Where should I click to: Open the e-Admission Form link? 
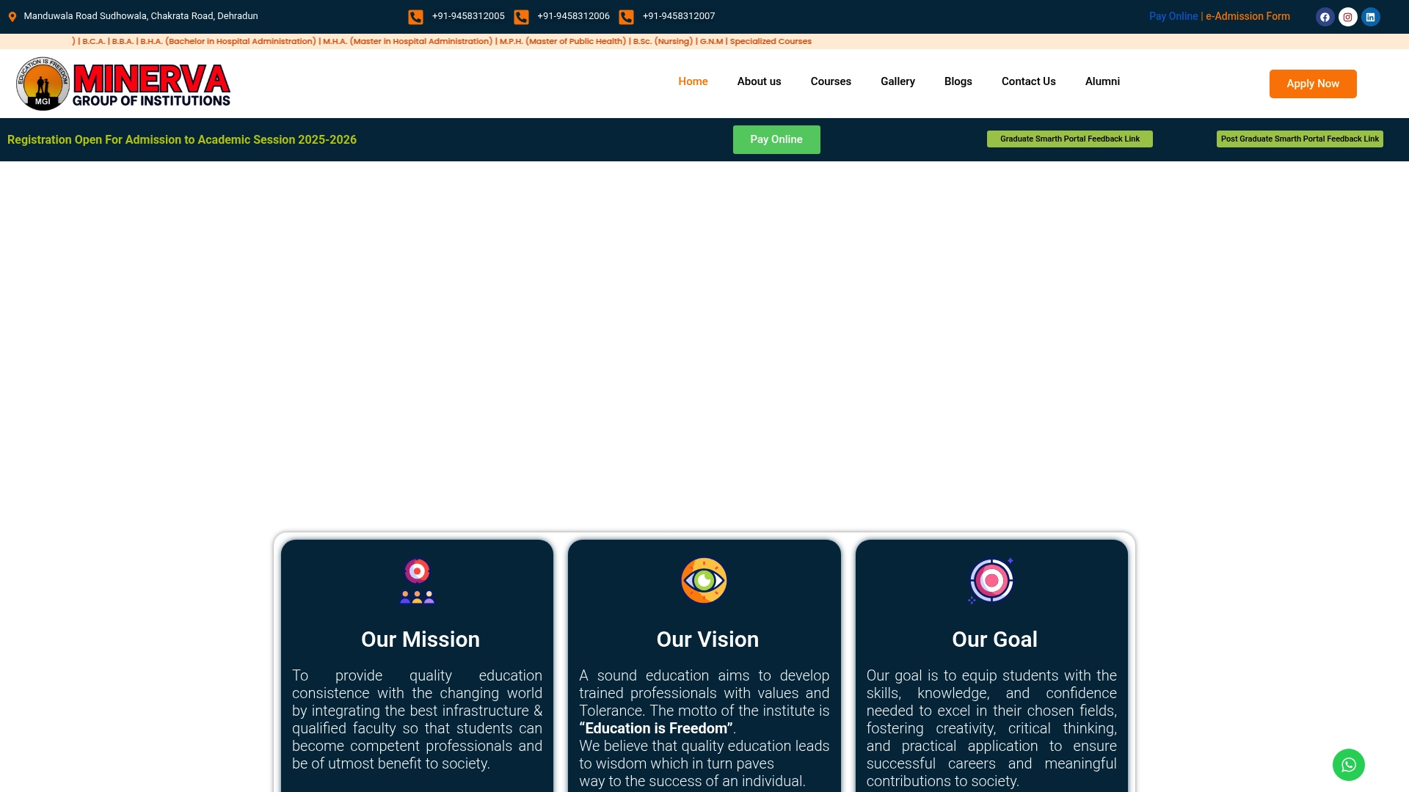(1248, 16)
